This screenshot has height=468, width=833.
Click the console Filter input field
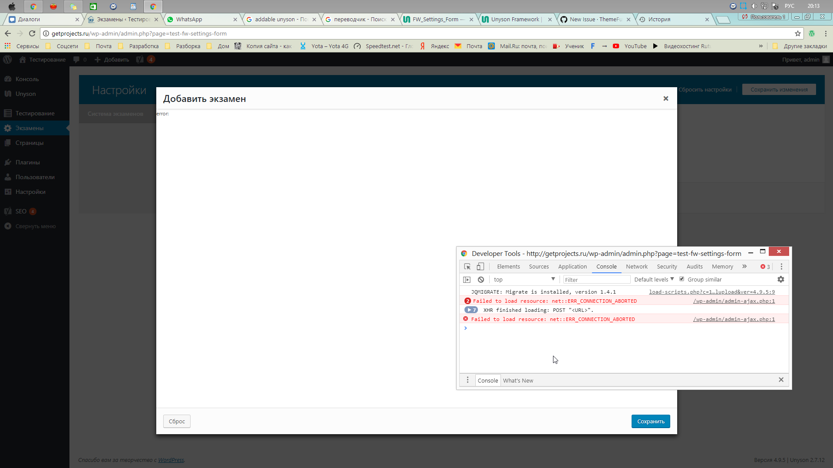coord(596,280)
